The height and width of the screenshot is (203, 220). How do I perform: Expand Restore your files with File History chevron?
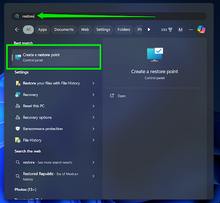click(x=93, y=83)
